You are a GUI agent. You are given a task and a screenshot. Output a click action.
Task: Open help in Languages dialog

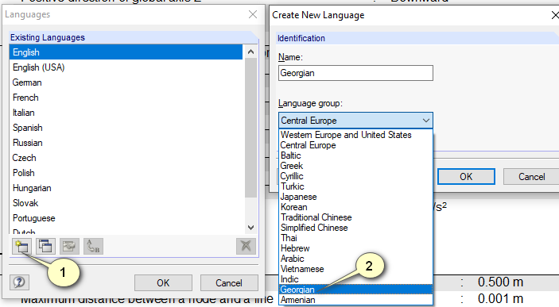19,282
